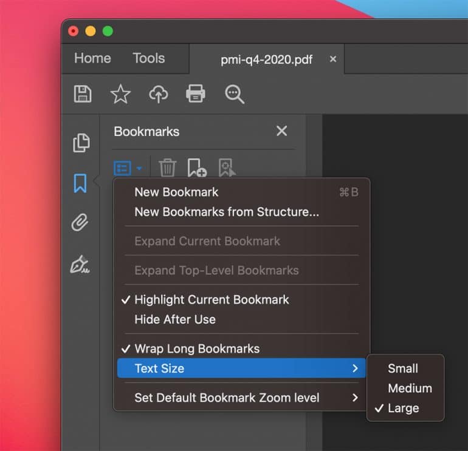Switch to the Home tab
This screenshot has width=468, height=451.
click(x=92, y=58)
